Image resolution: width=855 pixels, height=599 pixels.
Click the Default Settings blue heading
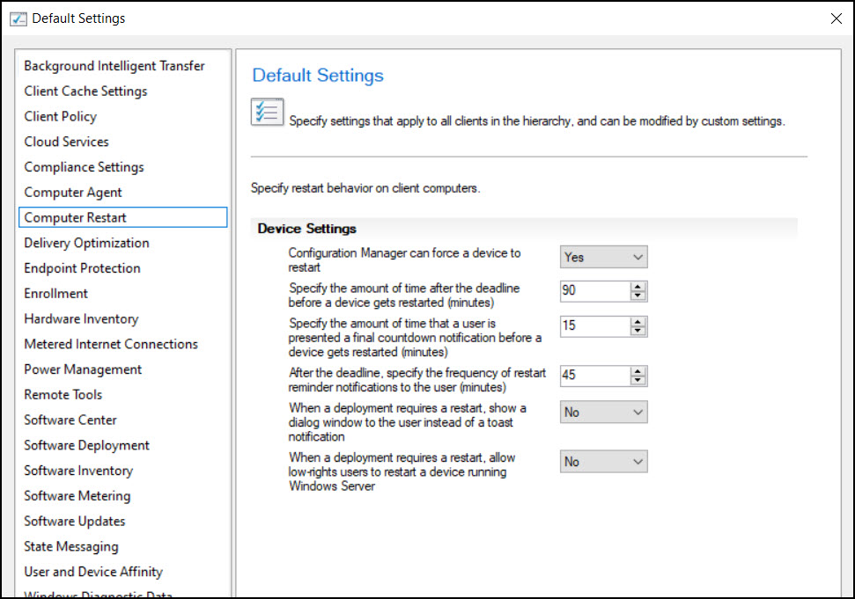(x=318, y=75)
